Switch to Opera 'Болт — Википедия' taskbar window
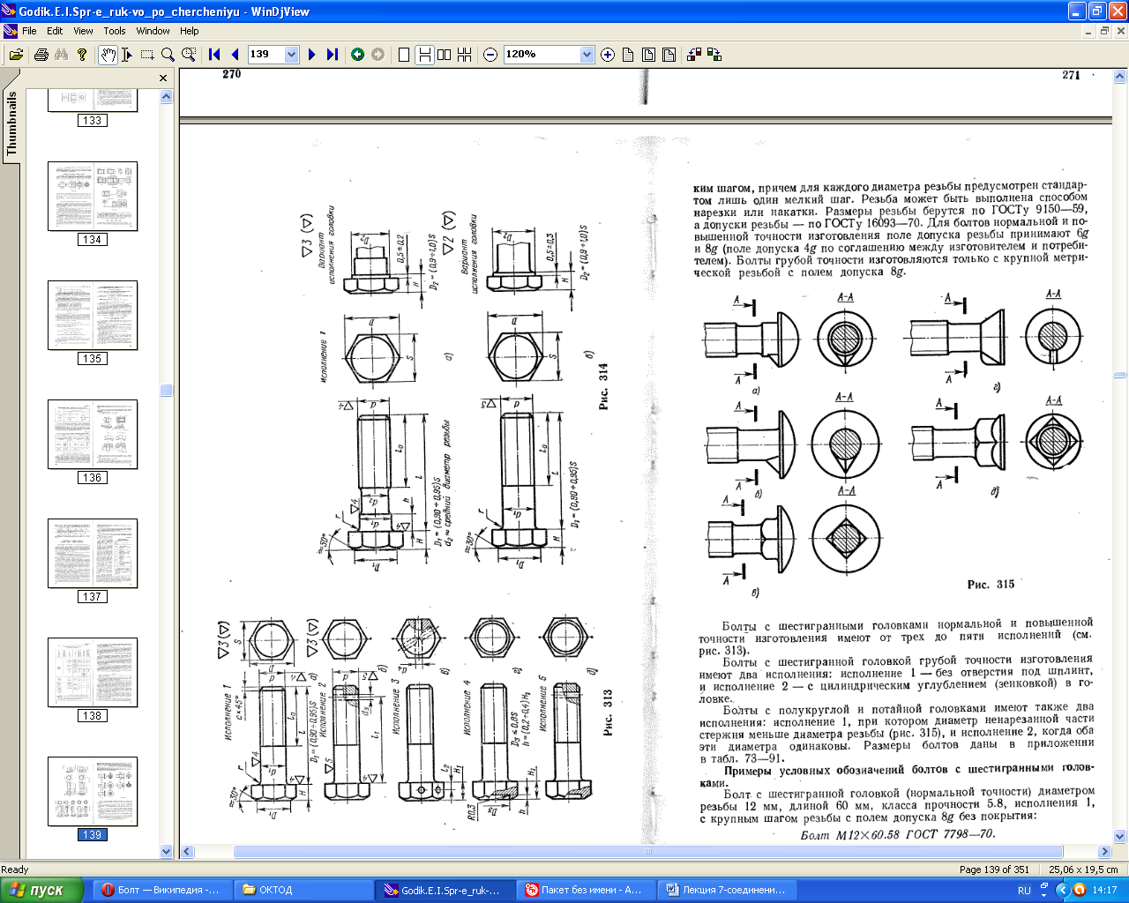The width and height of the screenshot is (1129, 903). pos(162,890)
